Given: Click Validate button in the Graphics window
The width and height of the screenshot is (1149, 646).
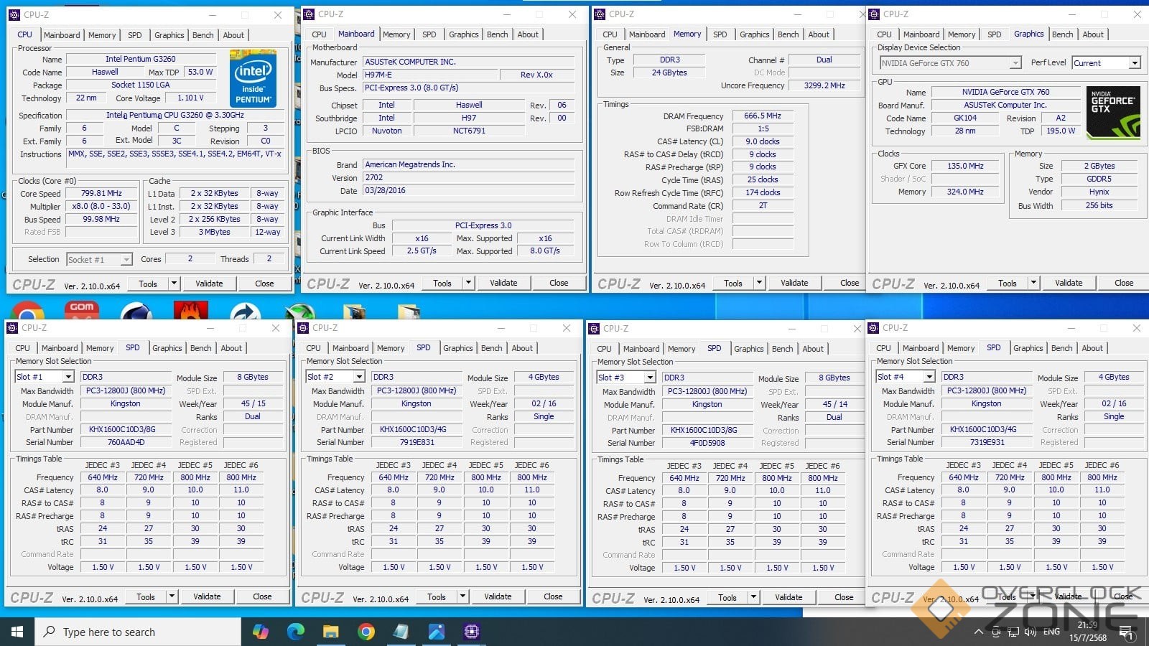Looking at the screenshot, I should [x=1068, y=283].
